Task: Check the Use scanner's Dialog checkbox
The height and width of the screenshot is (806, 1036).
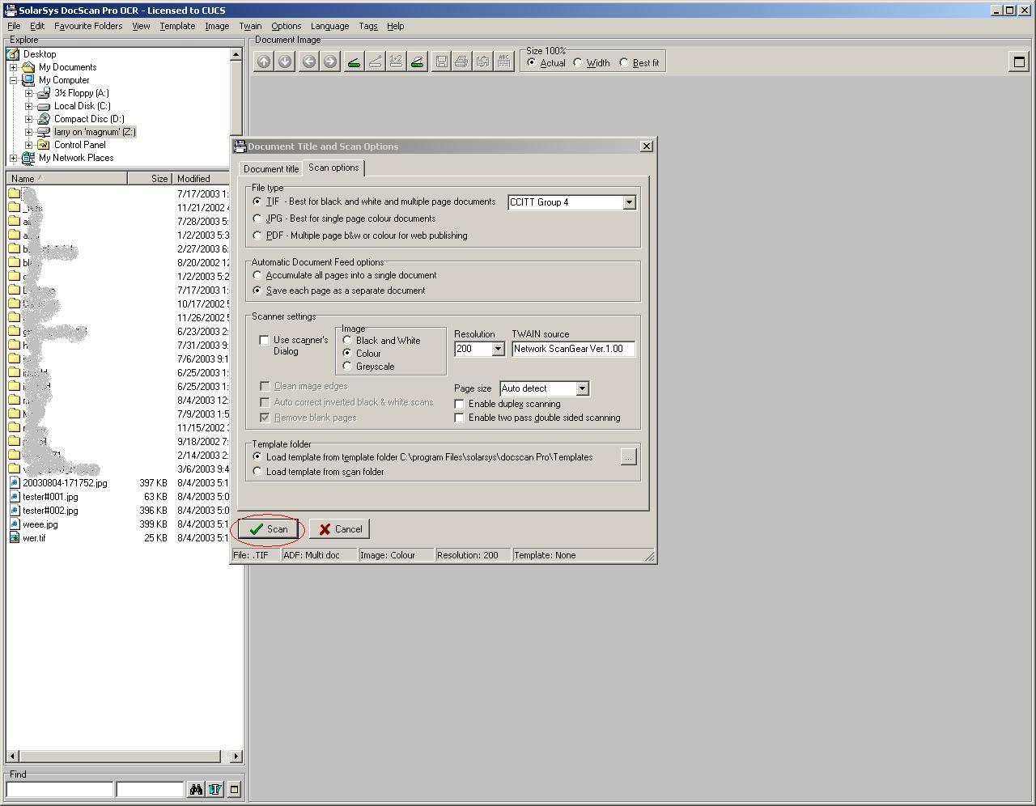Action: pos(265,340)
